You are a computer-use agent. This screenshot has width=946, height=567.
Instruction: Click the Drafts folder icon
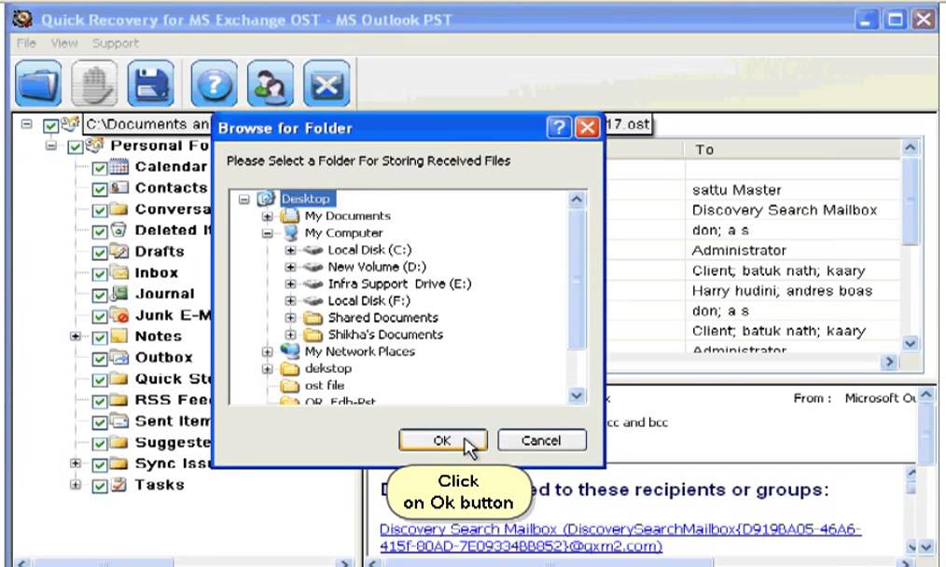[119, 251]
